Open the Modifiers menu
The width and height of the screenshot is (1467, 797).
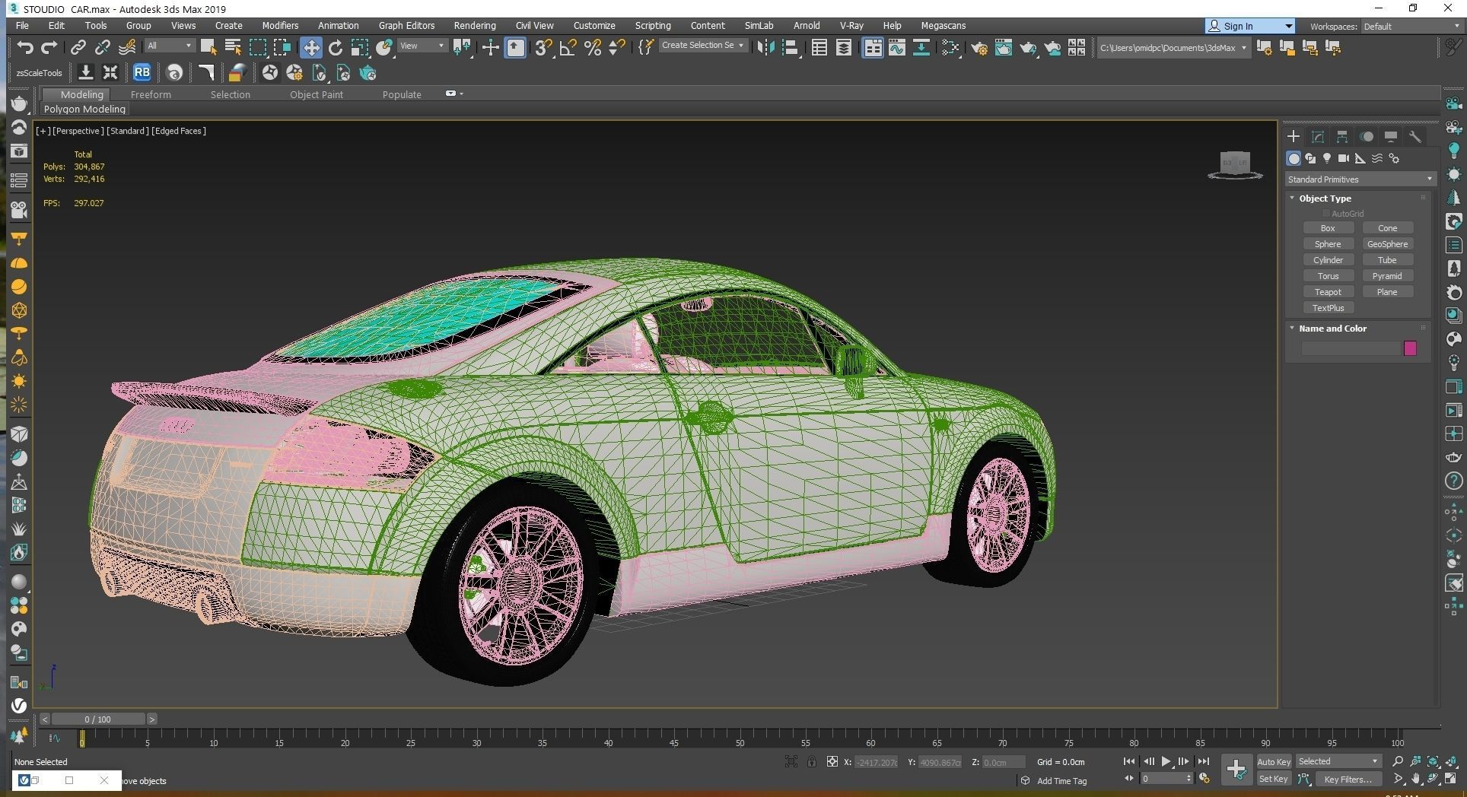280,25
